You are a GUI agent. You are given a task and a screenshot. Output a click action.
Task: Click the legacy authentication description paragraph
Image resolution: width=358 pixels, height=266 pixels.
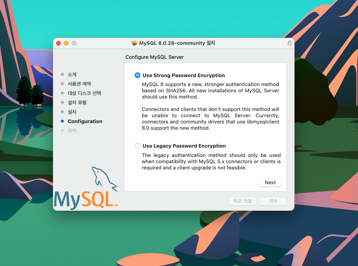pos(211,161)
